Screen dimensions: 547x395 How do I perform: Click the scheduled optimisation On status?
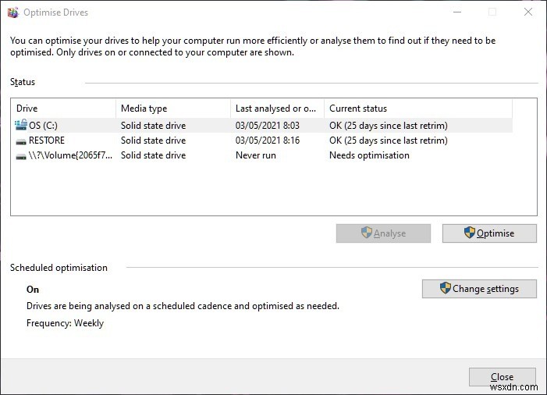click(33, 290)
